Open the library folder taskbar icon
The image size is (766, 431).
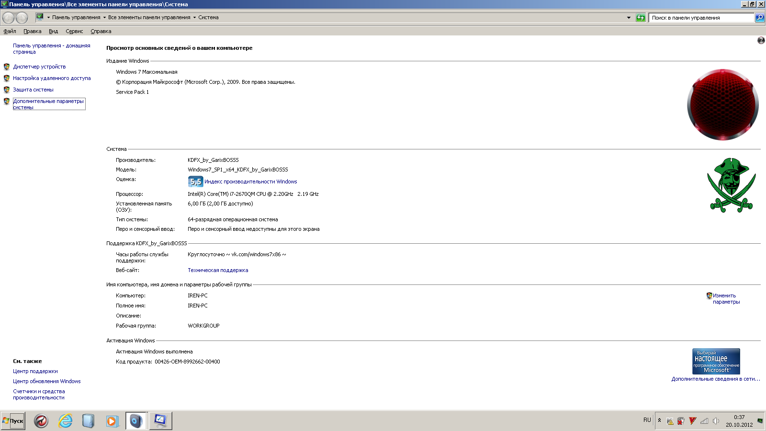(88, 421)
